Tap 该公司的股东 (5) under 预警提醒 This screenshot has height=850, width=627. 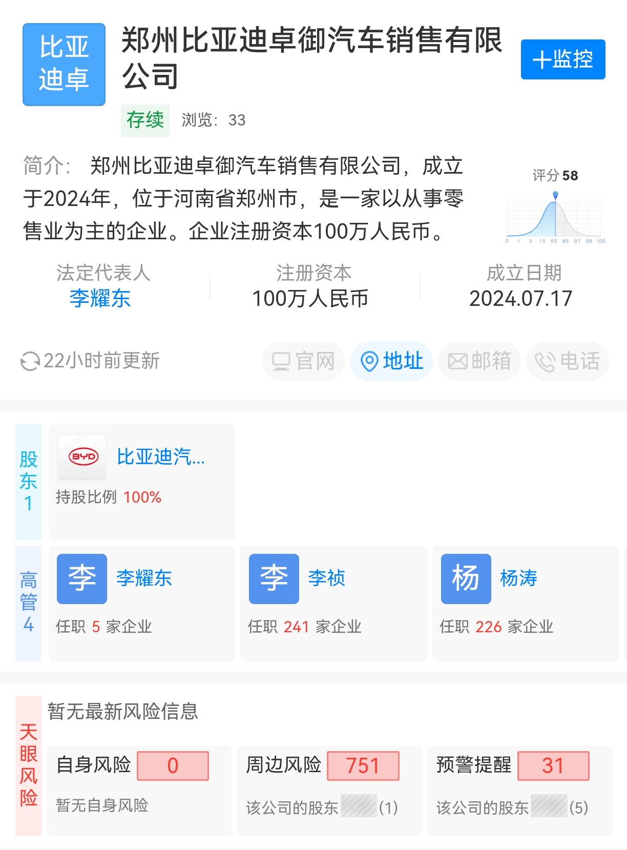click(x=512, y=807)
